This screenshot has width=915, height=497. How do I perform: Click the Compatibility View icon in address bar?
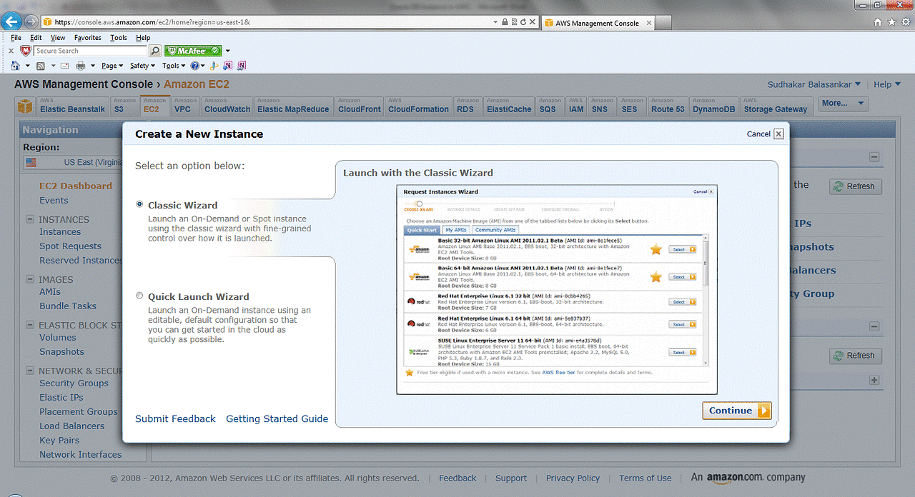click(514, 22)
